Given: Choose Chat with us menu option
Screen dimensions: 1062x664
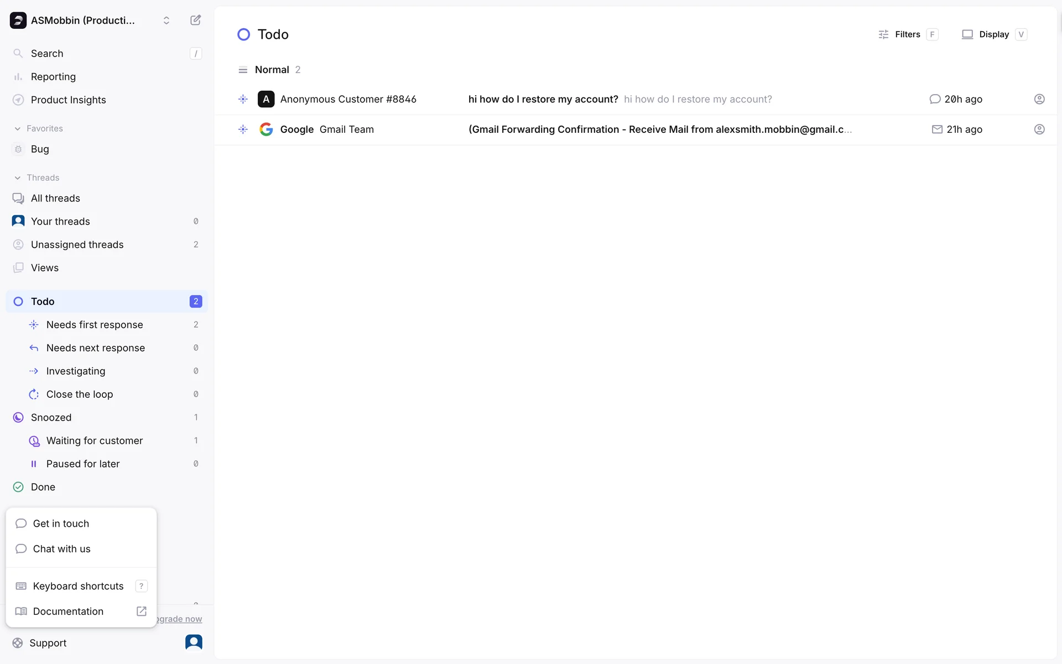Looking at the screenshot, I should (61, 549).
